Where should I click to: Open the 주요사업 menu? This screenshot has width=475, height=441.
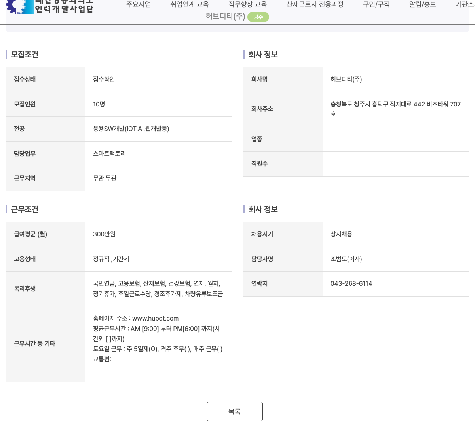[x=139, y=4]
